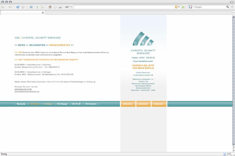Open the Startseite navigation item
Viewport: 235px width, 156px height.
click(21, 104)
